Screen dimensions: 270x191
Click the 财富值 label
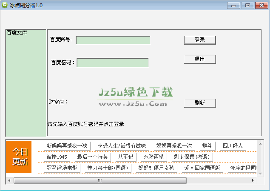(58, 102)
